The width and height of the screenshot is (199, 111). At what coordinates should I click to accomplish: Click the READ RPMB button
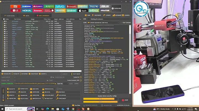tap(34, 89)
